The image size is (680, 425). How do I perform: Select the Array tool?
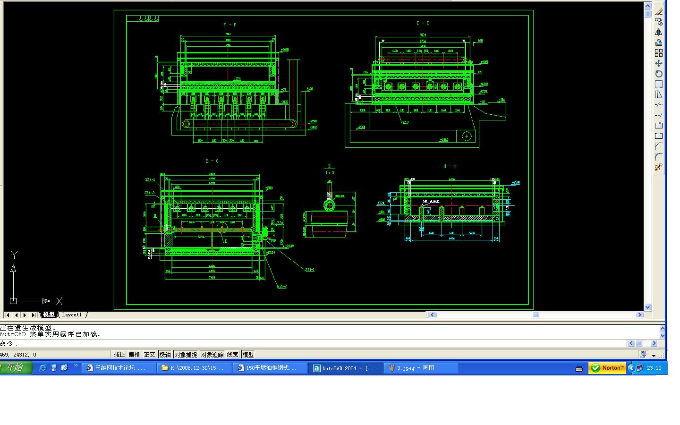point(659,53)
